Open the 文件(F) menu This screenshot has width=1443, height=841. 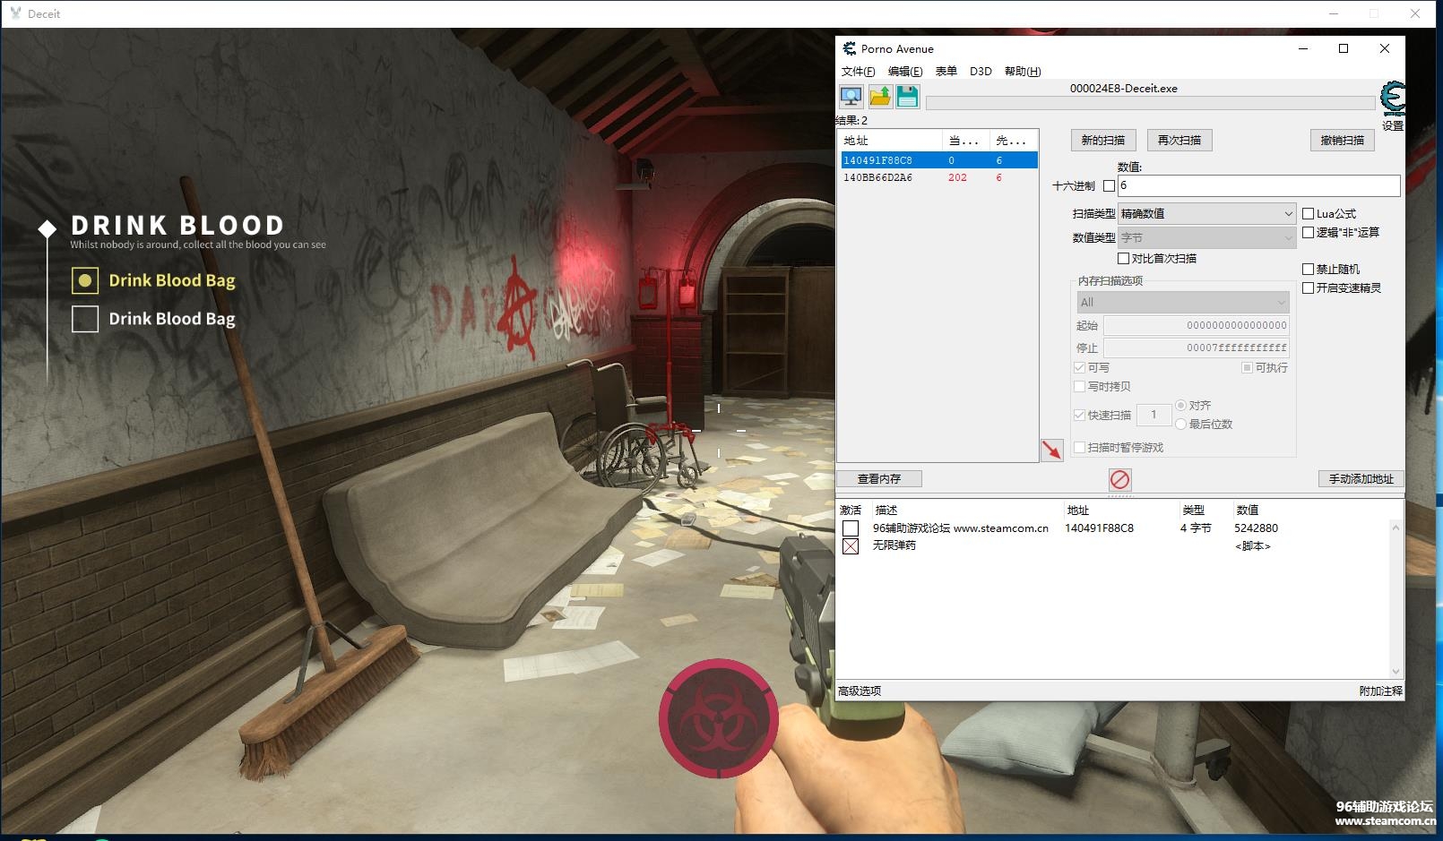point(858,72)
